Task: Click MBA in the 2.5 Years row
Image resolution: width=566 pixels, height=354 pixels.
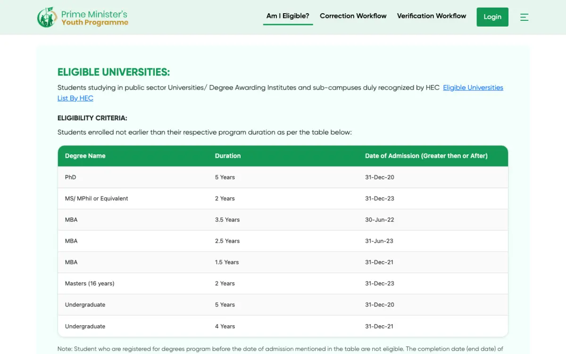Action: 71,241
